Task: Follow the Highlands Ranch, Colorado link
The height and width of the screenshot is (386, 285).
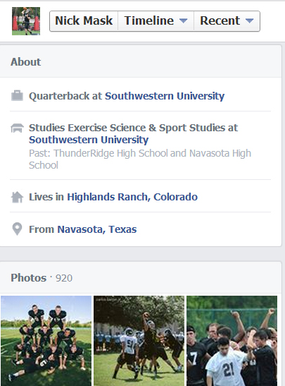Action: pyautogui.click(x=132, y=197)
